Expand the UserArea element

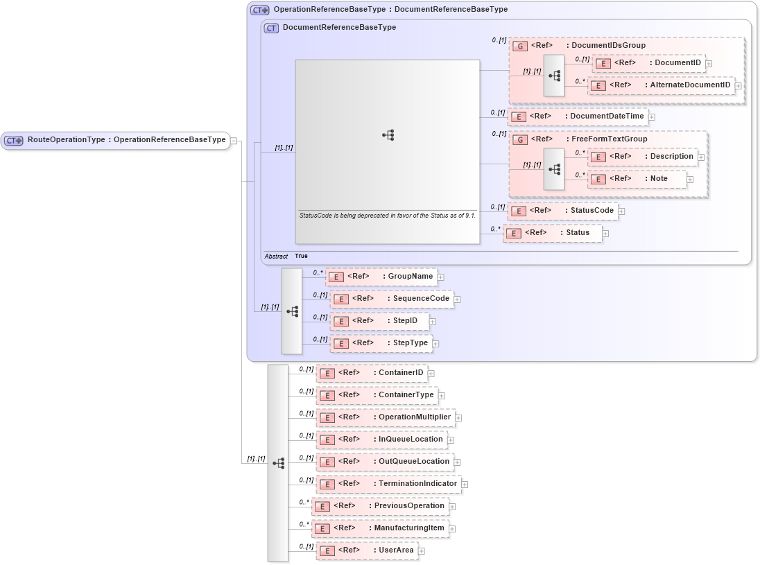pos(422,550)
